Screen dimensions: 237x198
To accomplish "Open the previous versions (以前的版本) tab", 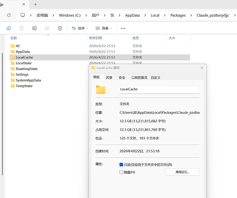I will (139, 78).
